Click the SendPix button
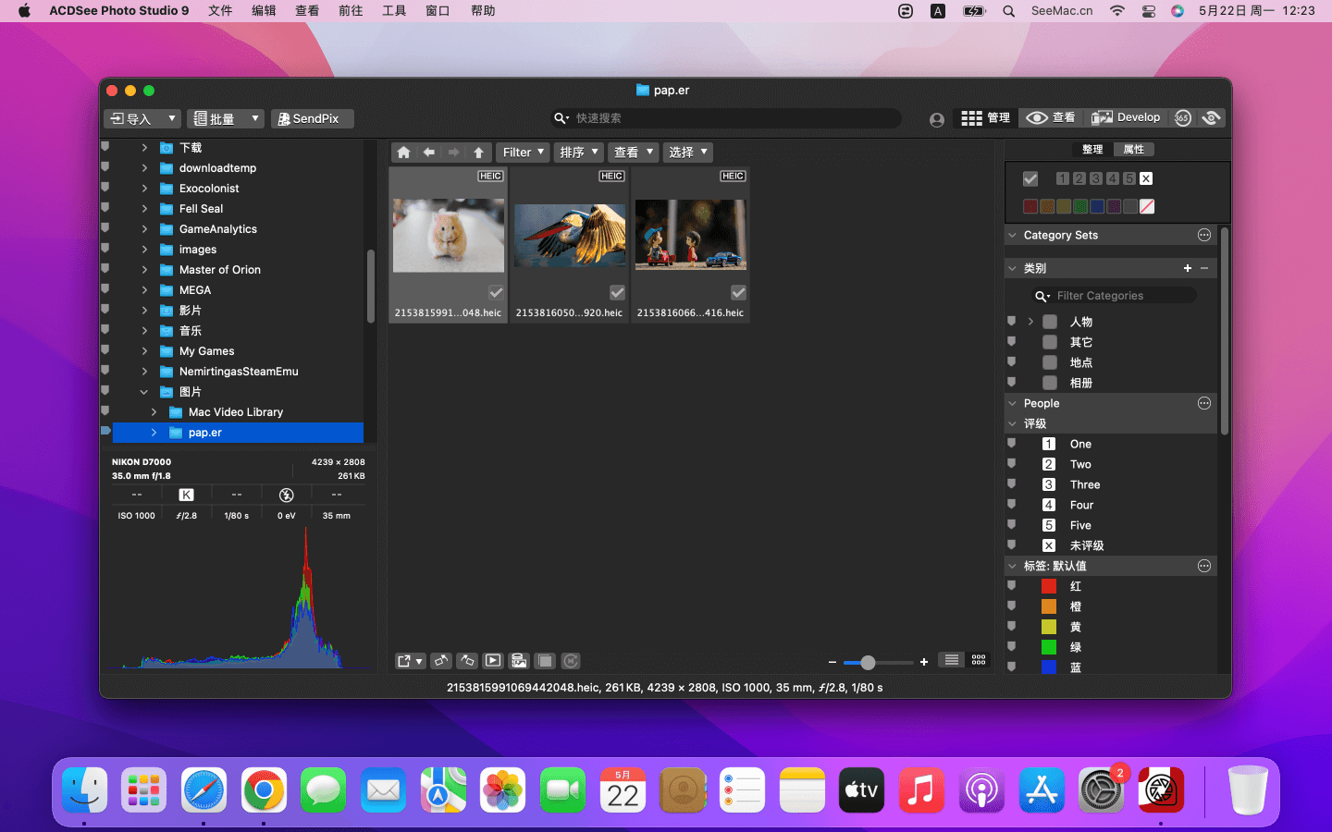This screenshot has width=1332, height=832. coord(311,118)
